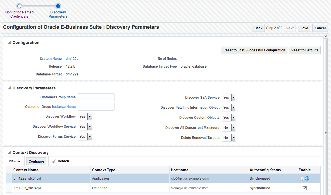This screenshot has width=331, height=195.
Task: Toggle Enable checkbox for Application context row
Action: click(303, 179)
